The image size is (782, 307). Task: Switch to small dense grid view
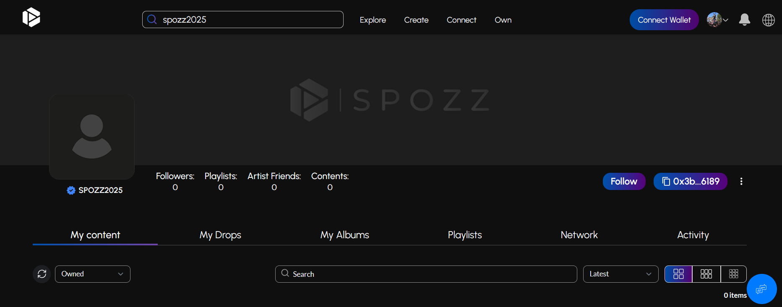(x=734, y=274)
